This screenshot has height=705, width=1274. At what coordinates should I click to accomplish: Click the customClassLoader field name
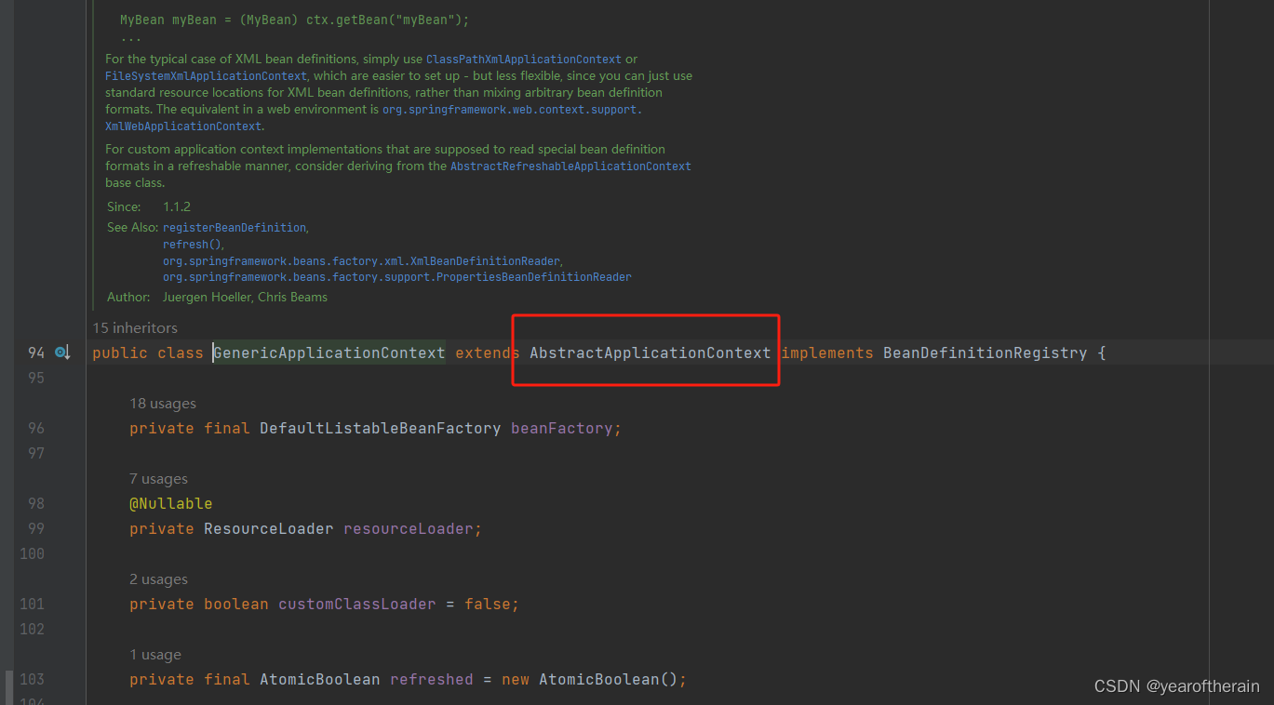pyautogui.click(x=357, y=604)
